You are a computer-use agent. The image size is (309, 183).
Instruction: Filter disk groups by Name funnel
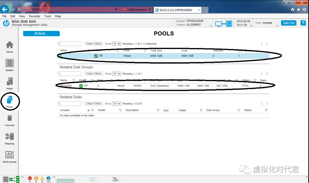[74, 80]
